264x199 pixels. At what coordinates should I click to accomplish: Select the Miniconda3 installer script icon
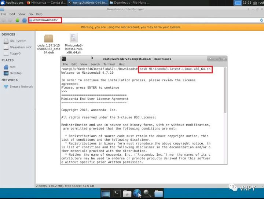click(74, 38)
